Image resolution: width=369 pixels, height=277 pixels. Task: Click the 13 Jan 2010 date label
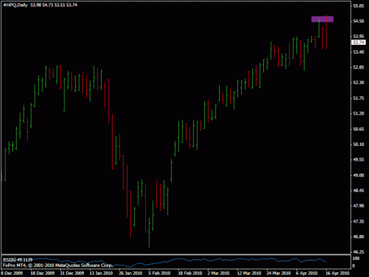click(101, 273)
